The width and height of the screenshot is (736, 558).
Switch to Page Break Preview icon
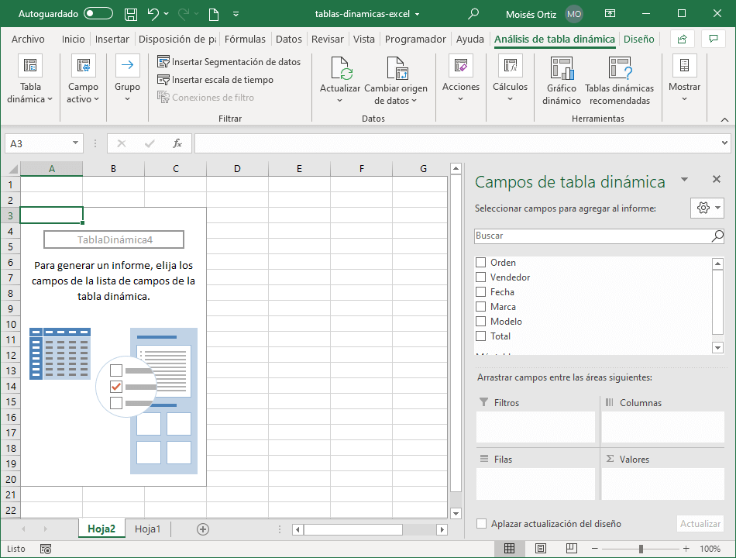coord(572,548)
